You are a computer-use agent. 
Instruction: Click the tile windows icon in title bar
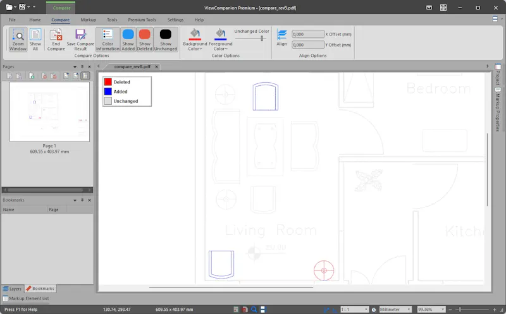pos(443,8)
